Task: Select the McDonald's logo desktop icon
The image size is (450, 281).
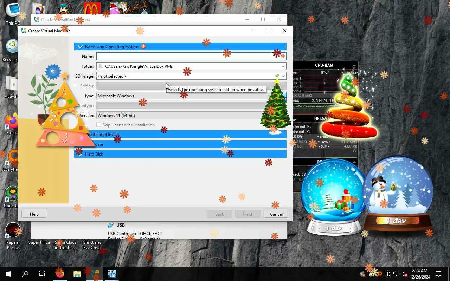Action: pos(92,9)
